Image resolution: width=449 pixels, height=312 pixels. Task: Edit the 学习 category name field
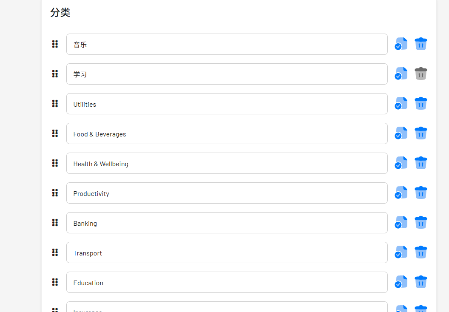pyautogui.click(x=227, y=74)
